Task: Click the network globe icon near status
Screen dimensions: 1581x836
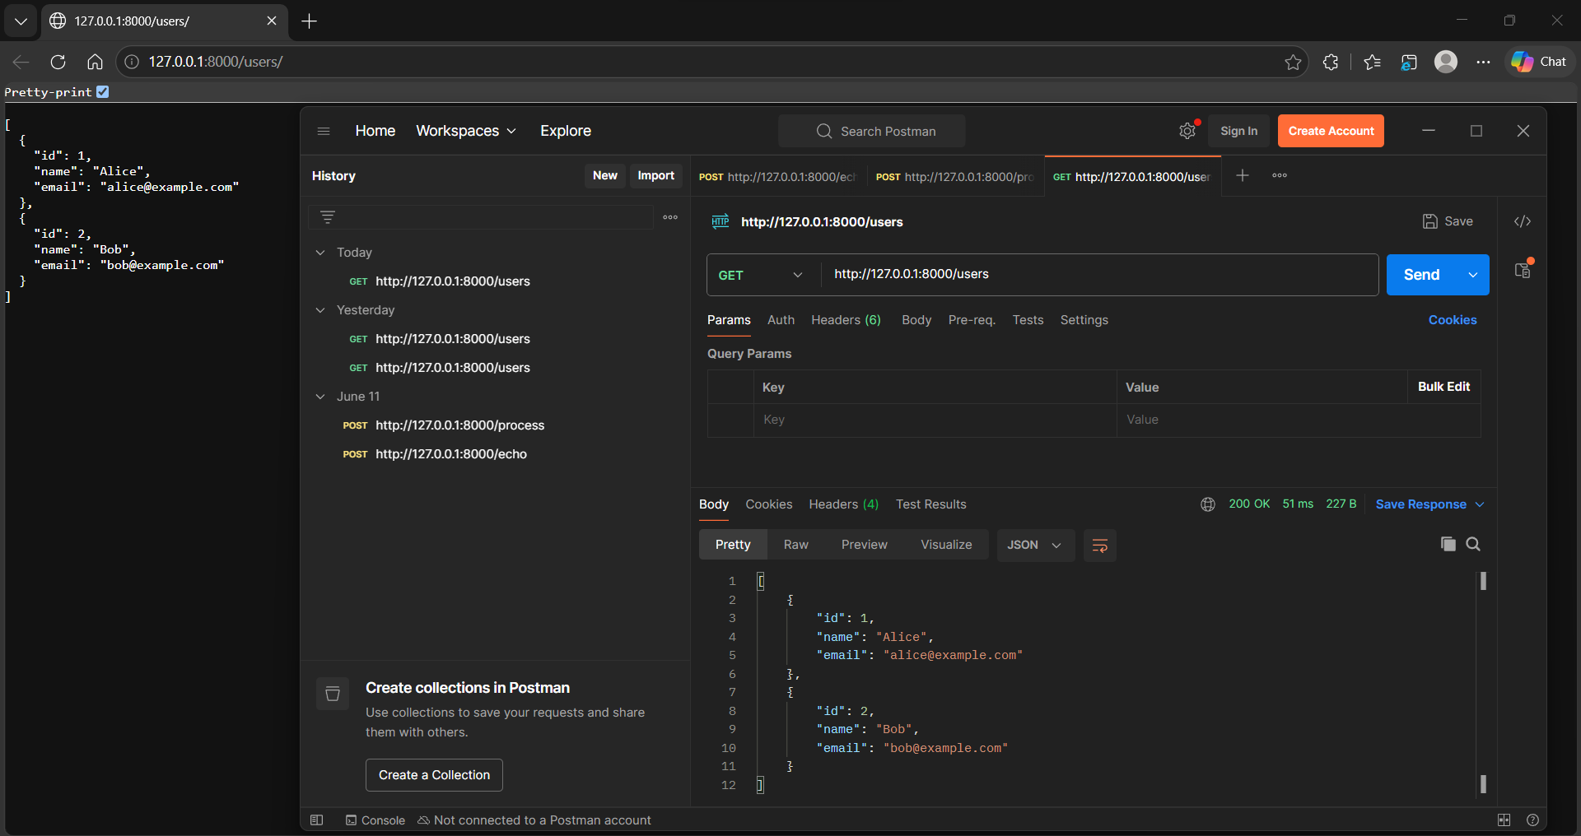Action: [x=1208, y=504]
